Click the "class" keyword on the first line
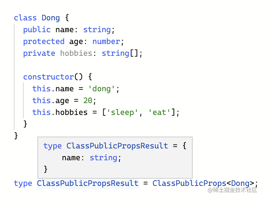 (x=25, y=18)
